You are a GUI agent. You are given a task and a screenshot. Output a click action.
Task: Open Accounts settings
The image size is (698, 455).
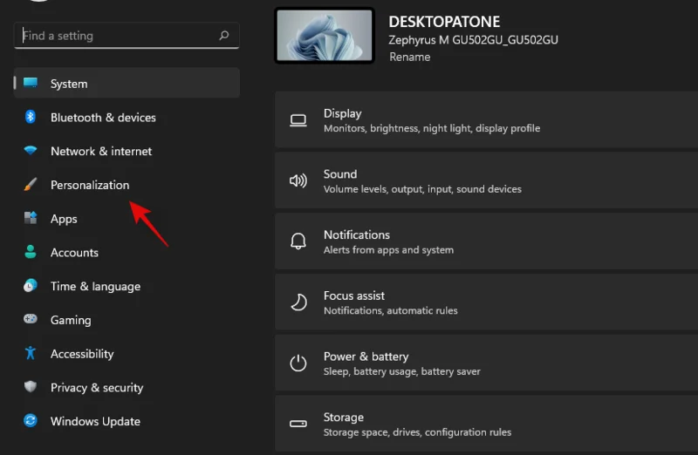pos(127,253)
